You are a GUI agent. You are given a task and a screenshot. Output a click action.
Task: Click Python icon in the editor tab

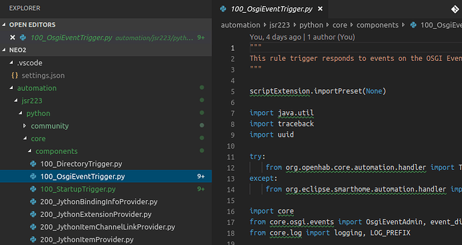pyautogui.click(x=223, y=9)
